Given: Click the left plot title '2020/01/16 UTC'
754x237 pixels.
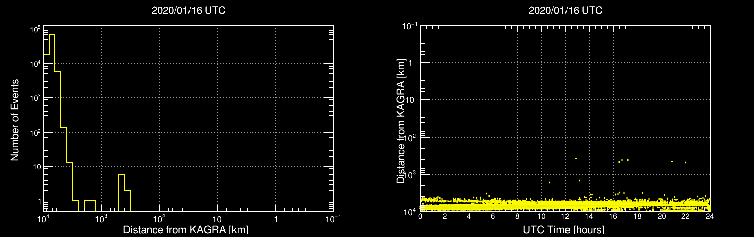Looking at the screenshot, I should coord(188,11).
